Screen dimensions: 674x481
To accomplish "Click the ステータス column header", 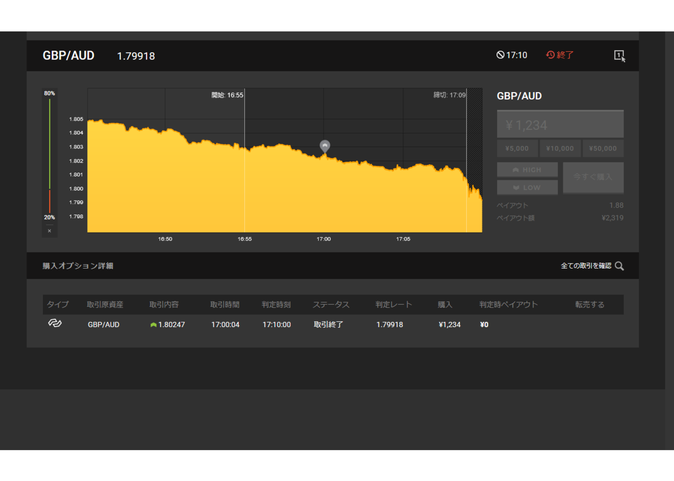I will coord(331,305).
